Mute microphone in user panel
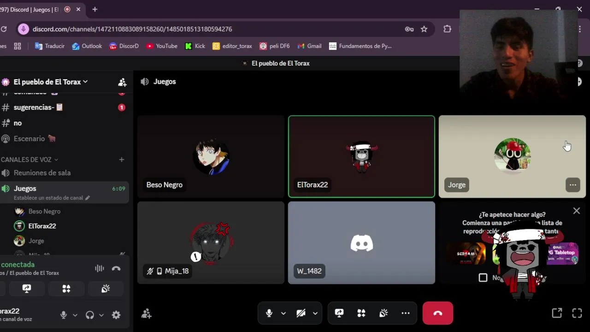Screen dimensions: 590x332 coord(64,315)
